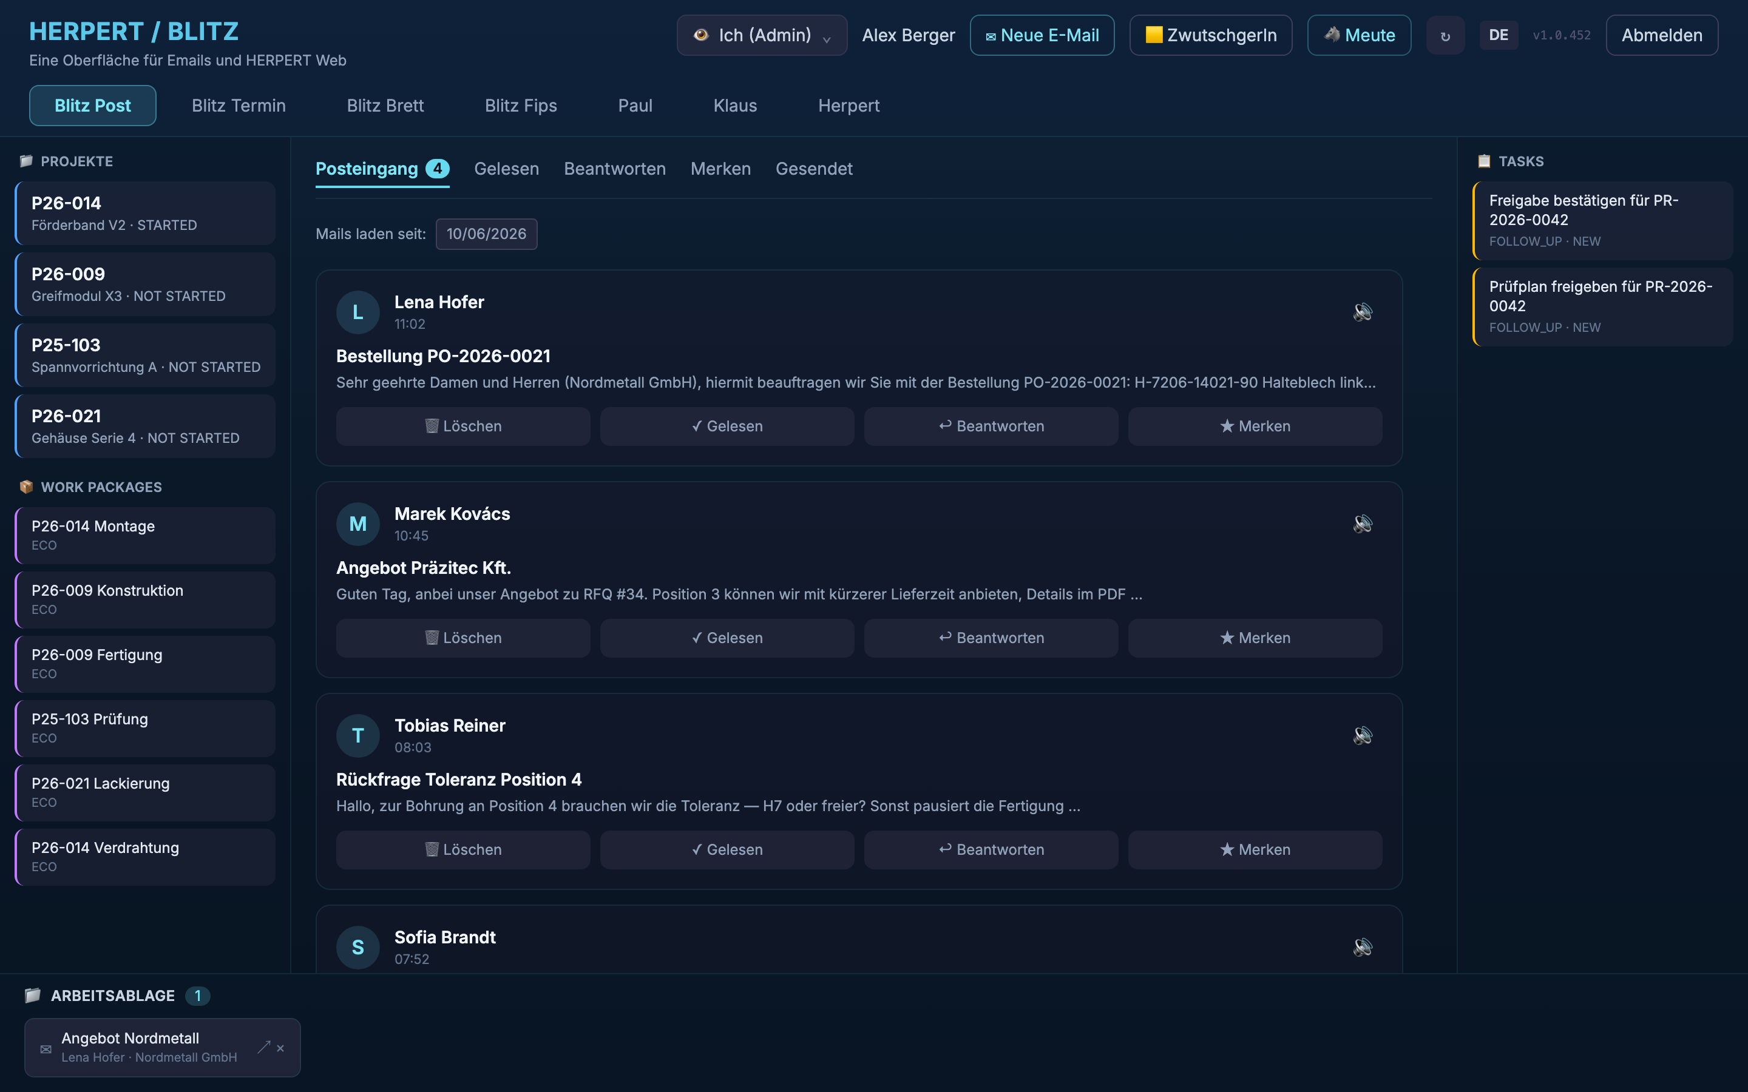The width and height of the screenshot is (1748, 1092).
Task: Switch to the Blitz Brett tab
Action: point(385,106)
